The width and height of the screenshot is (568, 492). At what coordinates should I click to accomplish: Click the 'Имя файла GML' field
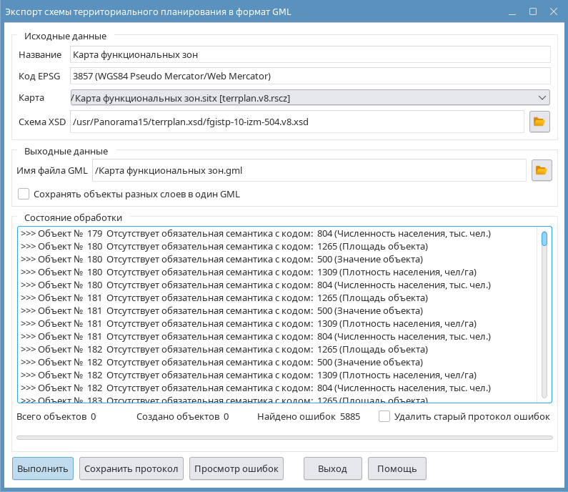[x=309, y=170]
